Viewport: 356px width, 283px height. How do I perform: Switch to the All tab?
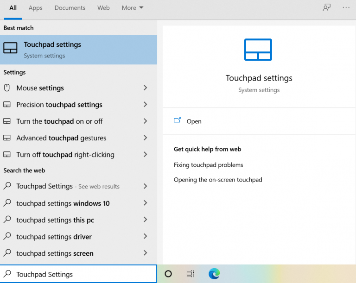13,8
